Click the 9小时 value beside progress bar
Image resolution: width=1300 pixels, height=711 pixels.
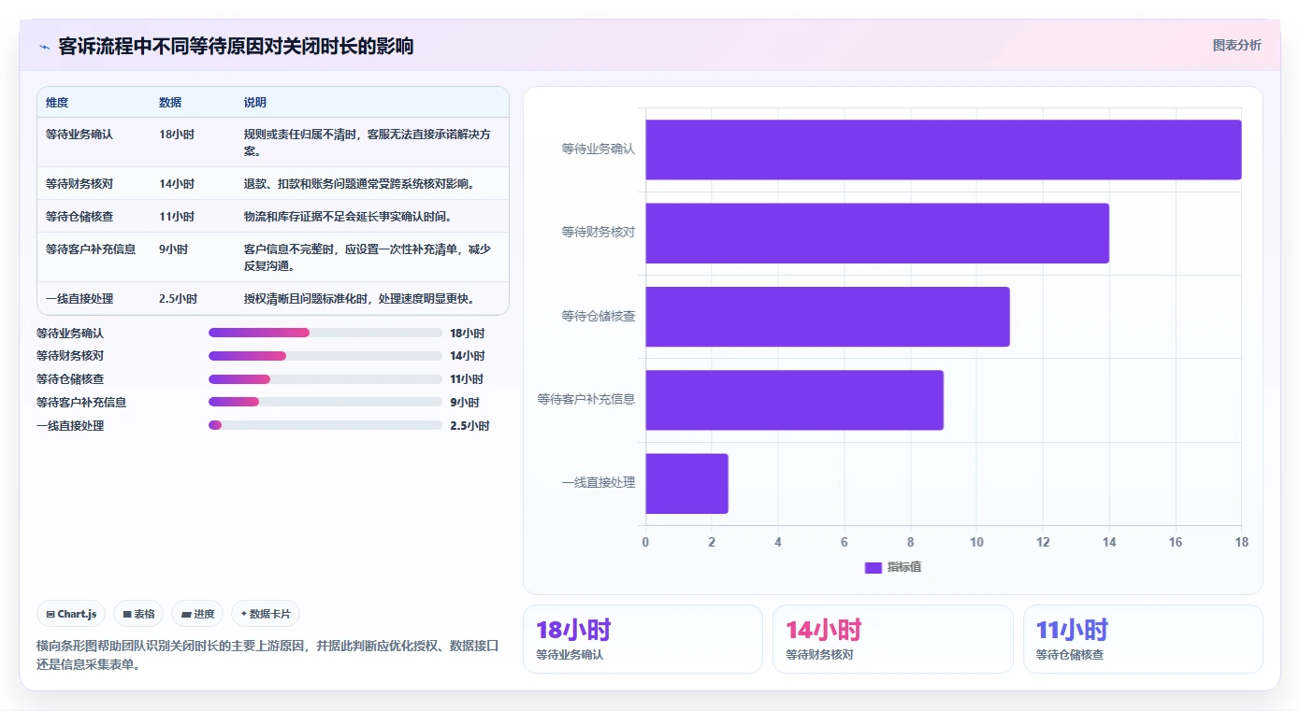(x=465, y=402)
